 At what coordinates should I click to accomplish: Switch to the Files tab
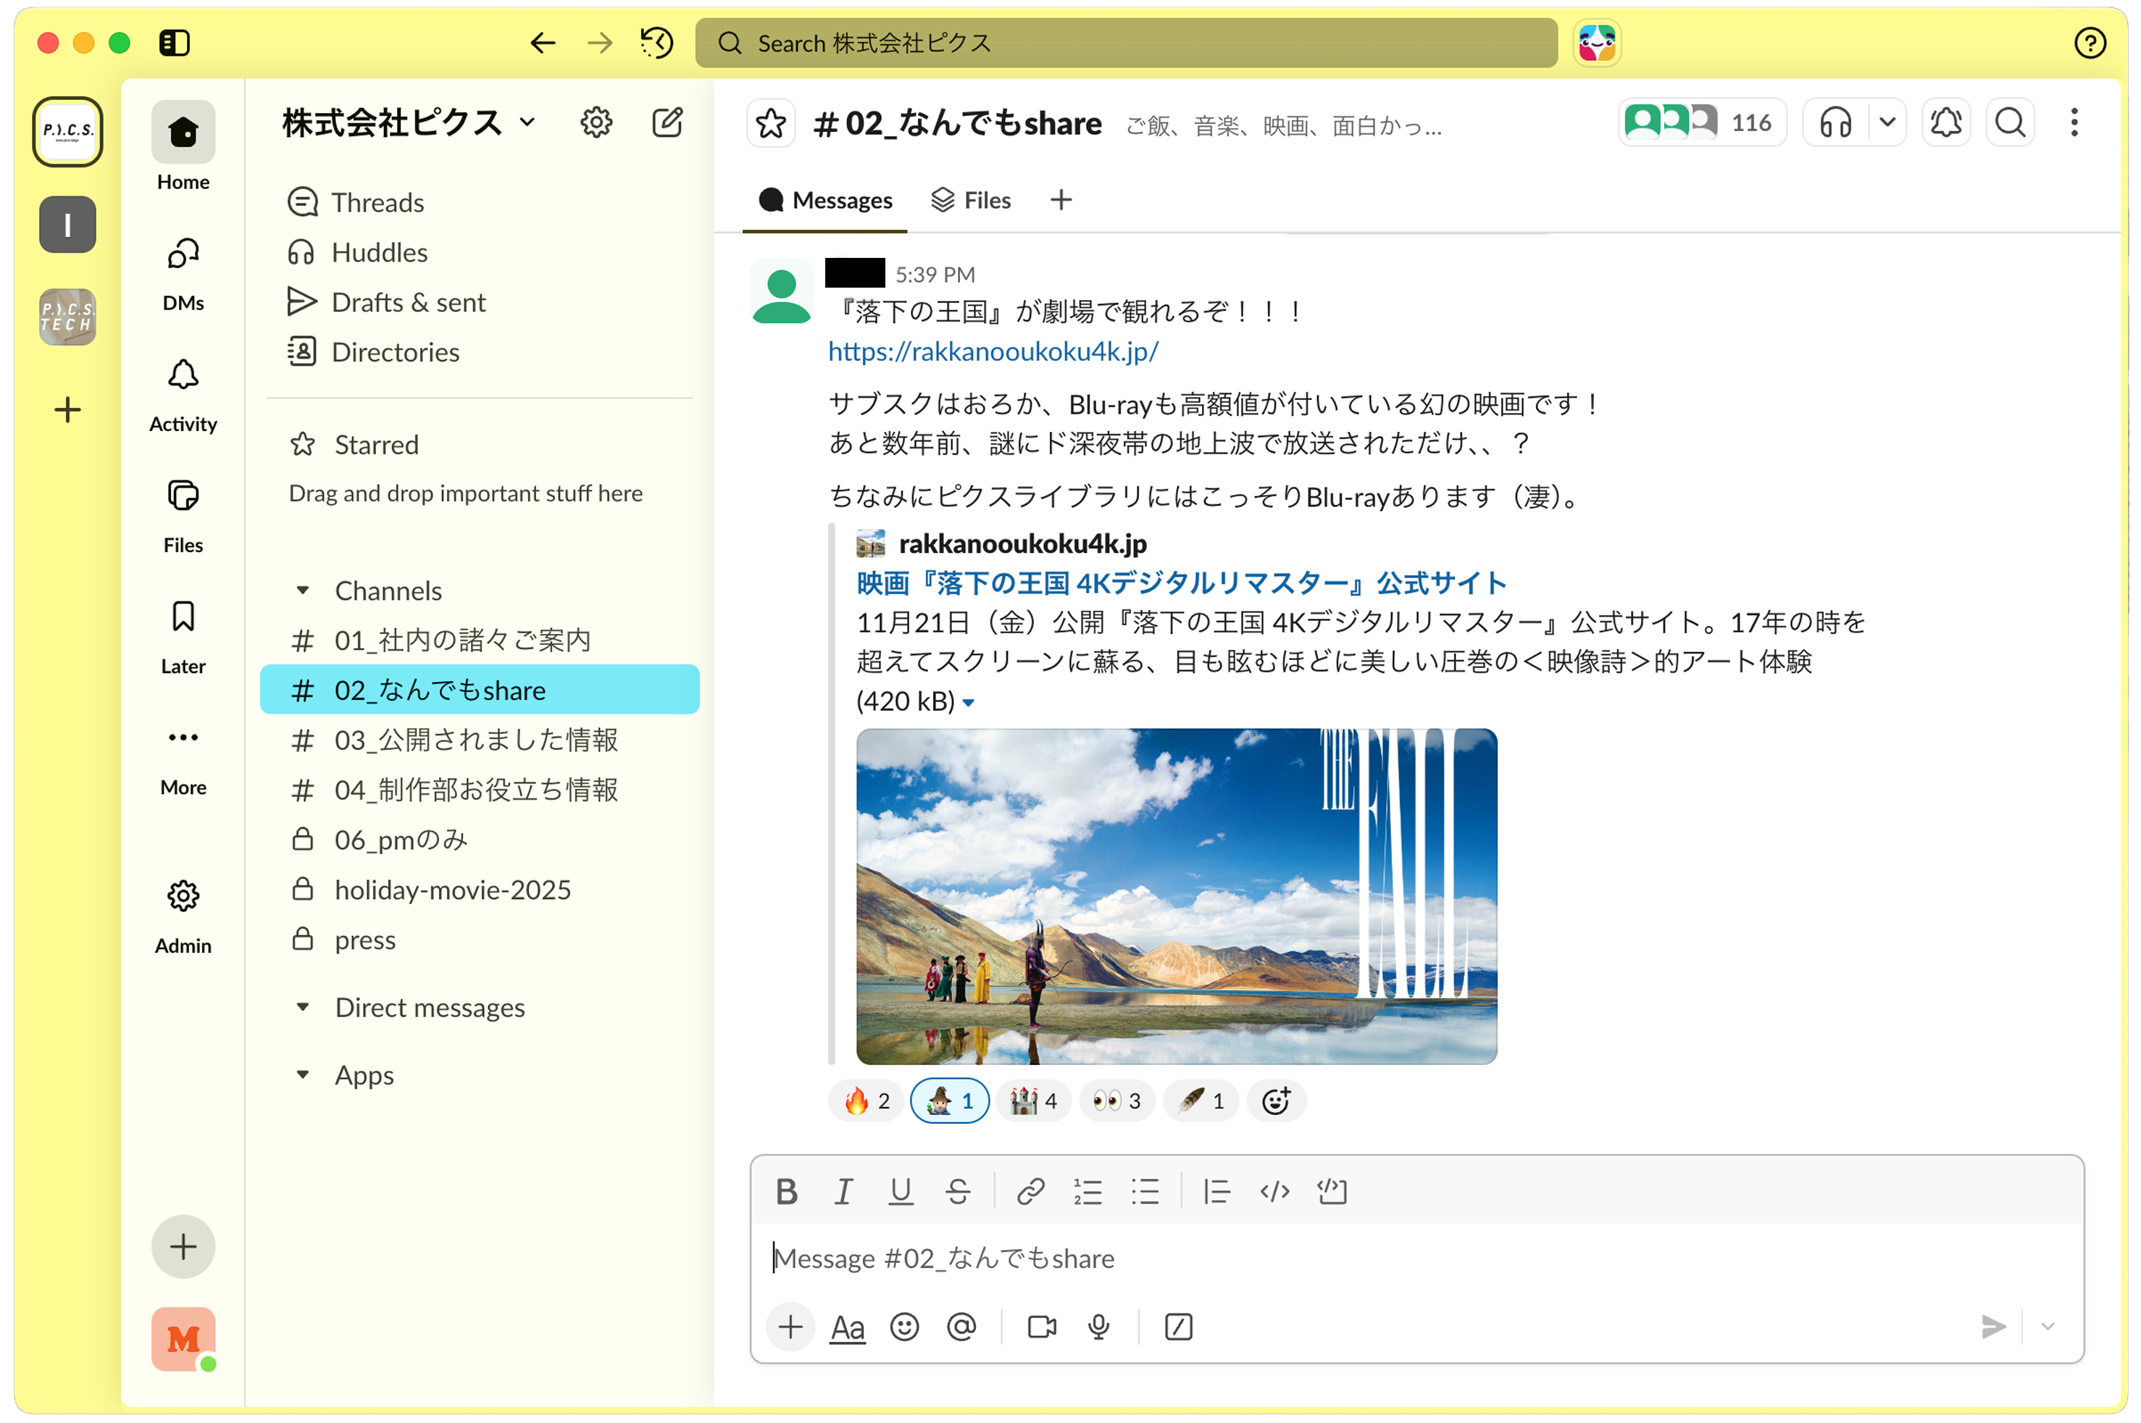(x=971, y=200)
